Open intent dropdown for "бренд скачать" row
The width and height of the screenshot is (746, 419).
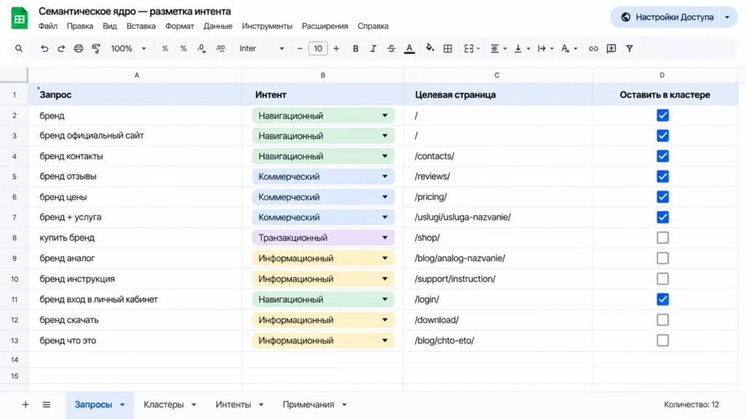pos(385,320)
